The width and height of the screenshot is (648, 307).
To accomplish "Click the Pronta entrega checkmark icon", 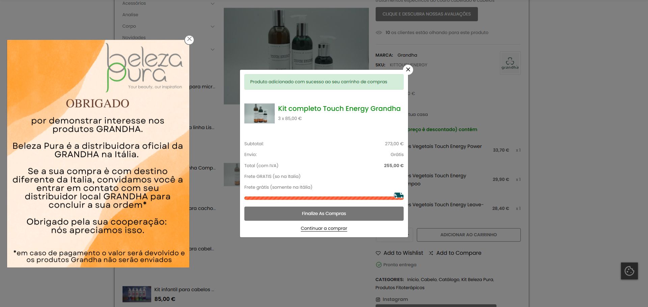I will (x=379, y=265).
